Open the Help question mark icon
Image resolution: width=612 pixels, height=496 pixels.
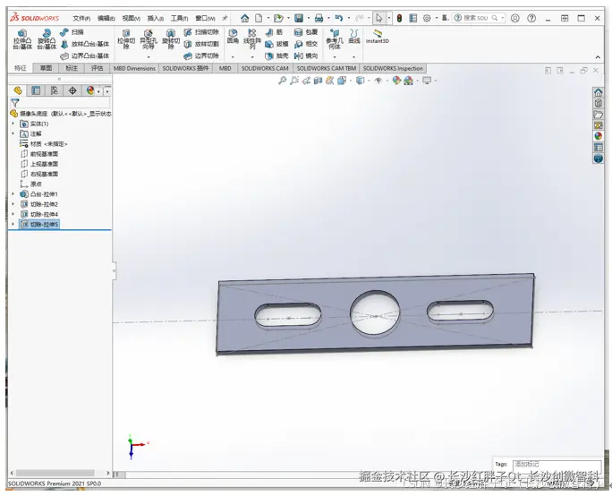(x=531, y=18)
